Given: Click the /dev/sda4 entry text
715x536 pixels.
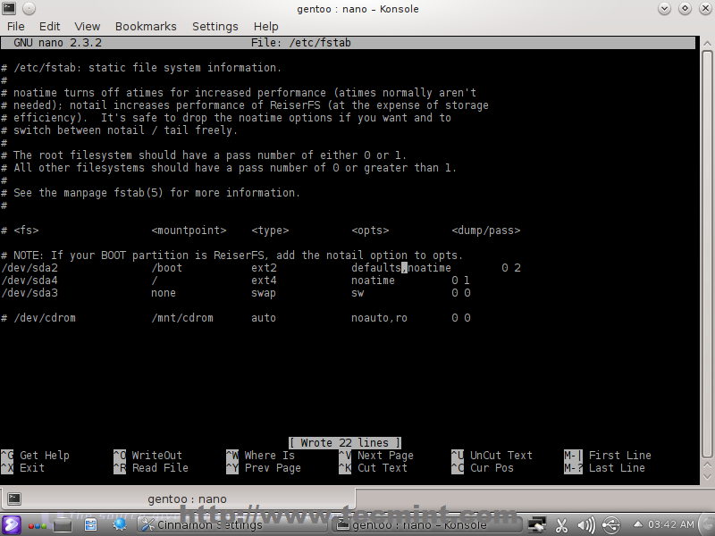Looking at the screenshot, I should (29, 281).
